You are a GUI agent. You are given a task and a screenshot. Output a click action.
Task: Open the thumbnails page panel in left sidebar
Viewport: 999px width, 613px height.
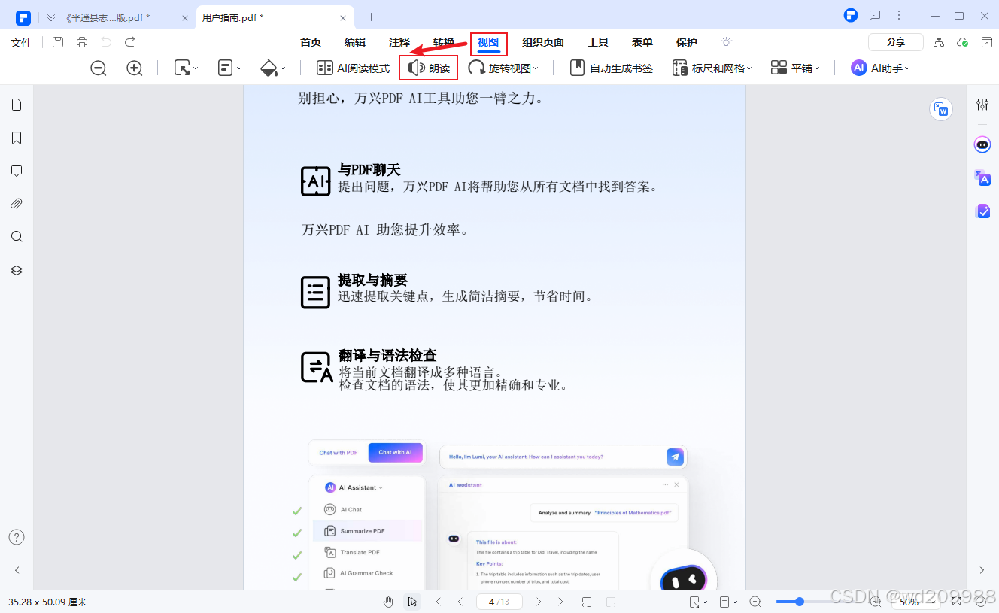click(x=17, y=105)
